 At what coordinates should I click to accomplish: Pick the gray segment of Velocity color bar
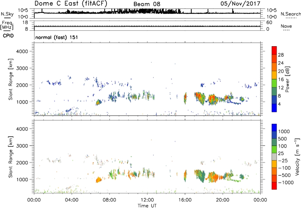(274, 157)
